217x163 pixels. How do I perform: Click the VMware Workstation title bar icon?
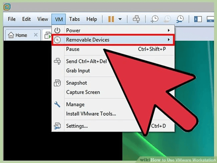point(7,7)
